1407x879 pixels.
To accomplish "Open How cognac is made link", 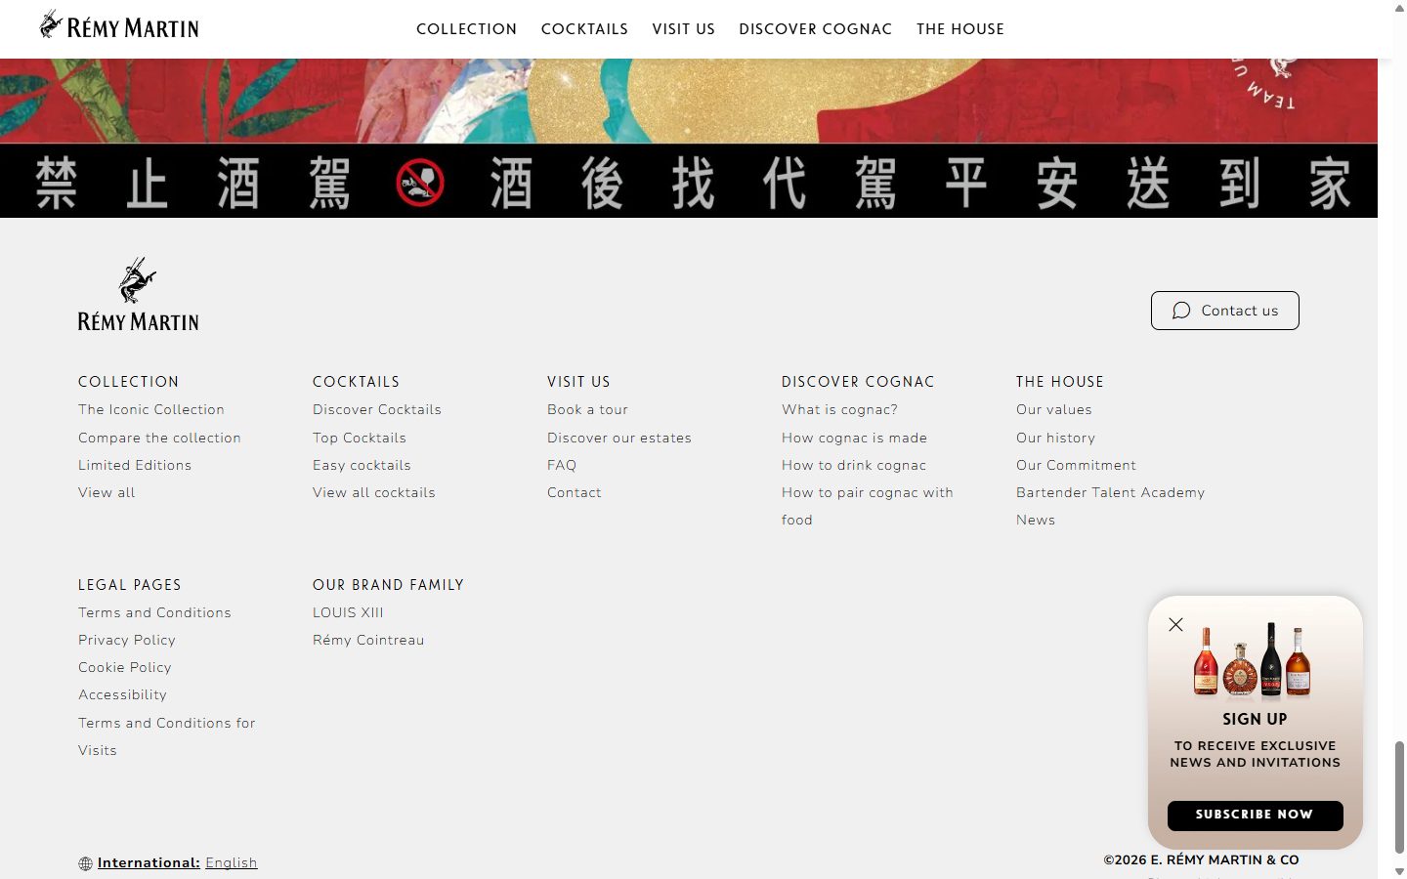I will pos(854,438).
